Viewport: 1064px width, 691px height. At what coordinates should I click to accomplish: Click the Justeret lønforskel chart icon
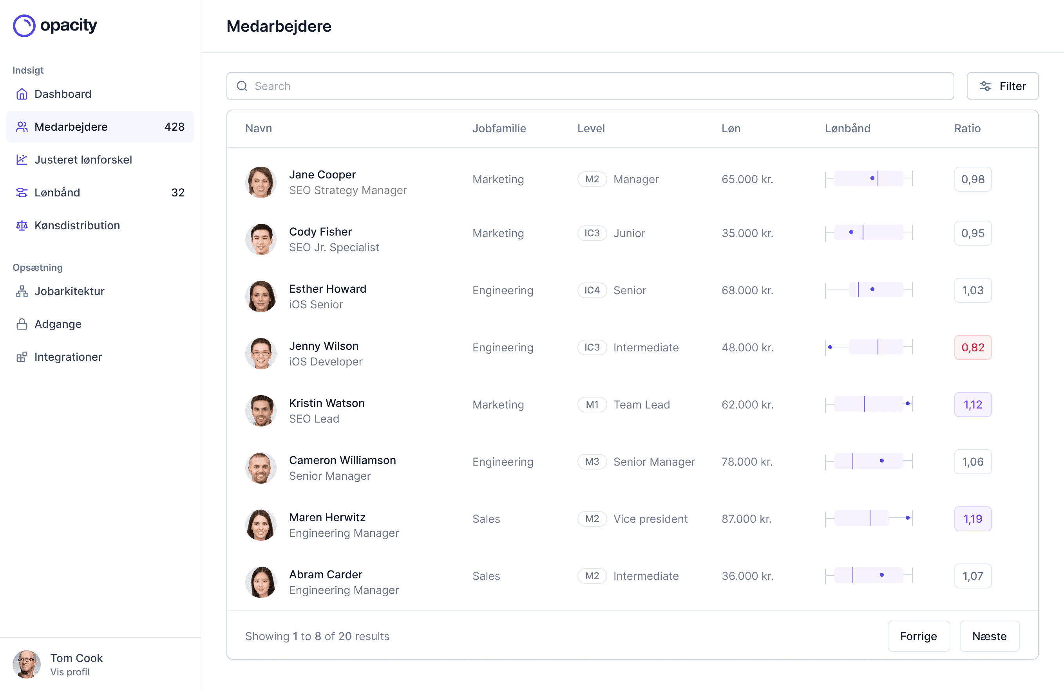point(22,159)
